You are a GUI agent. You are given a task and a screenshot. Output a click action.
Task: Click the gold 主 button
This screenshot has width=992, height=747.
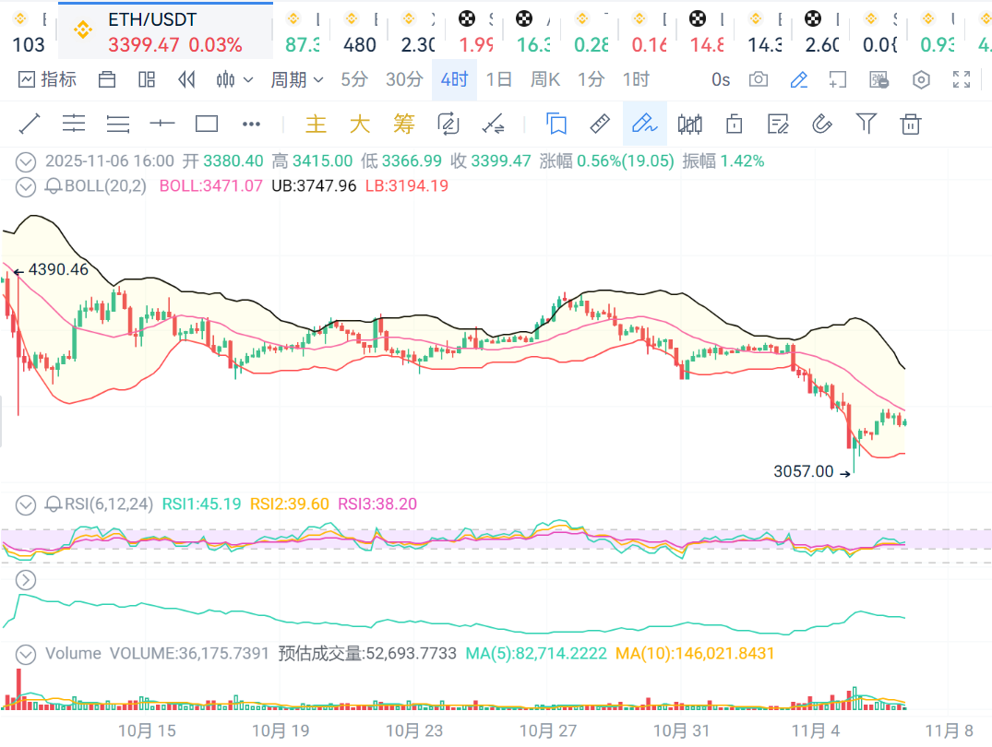316,124
